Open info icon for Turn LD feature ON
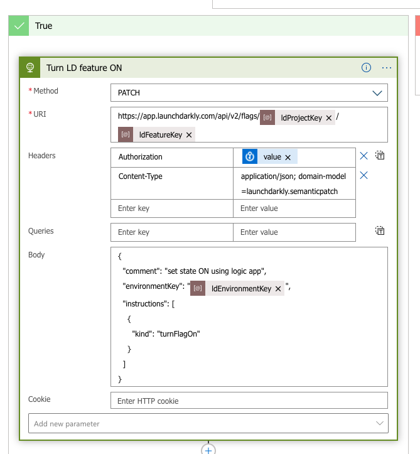 (x=366, y=68)
